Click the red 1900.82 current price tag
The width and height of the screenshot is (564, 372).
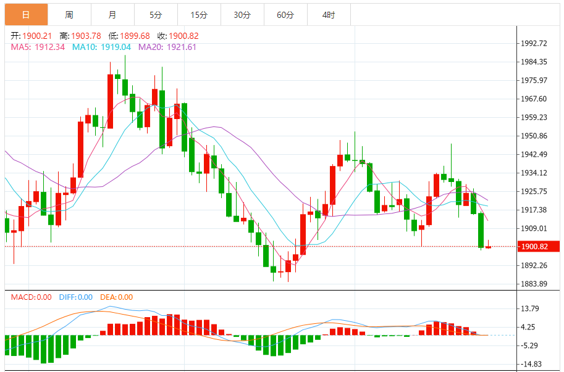click(539, 247)
